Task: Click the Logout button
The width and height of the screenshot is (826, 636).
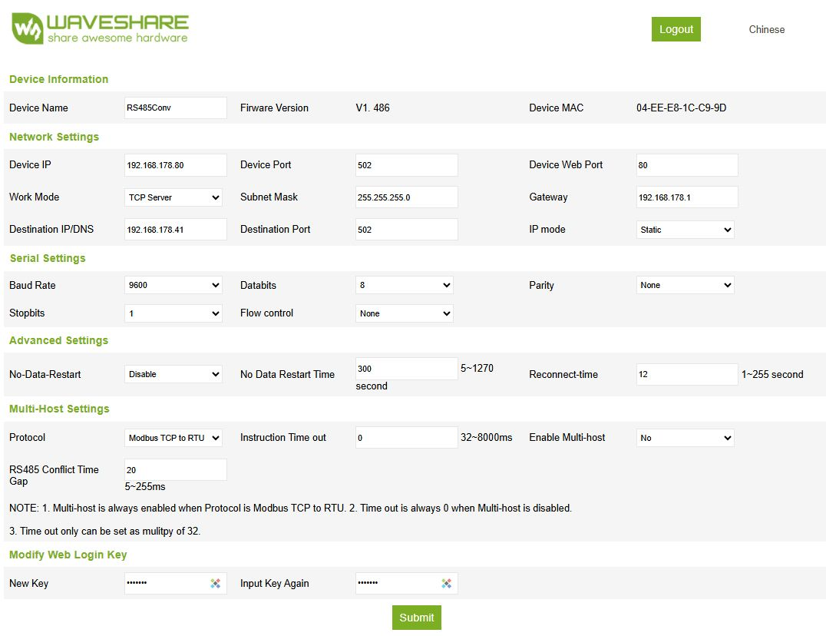Action: (x=676, y=28)
